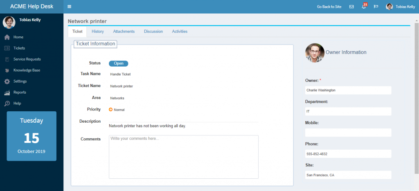This screenshot has height=191, width=419.
Task: Click the orange Normal priority arrow icon
Action: [x=110, y=110]
